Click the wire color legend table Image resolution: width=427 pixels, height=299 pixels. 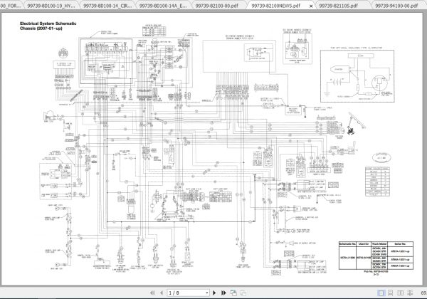pos(377,181)
